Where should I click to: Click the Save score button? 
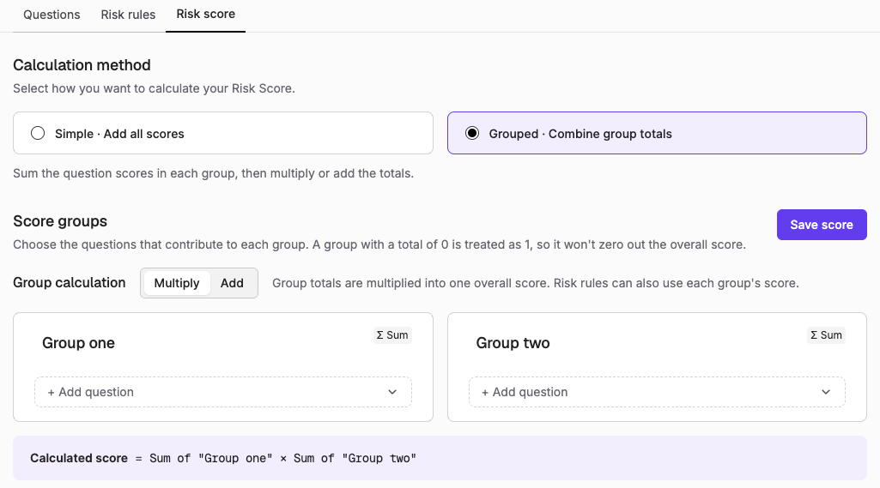[822, 225]
